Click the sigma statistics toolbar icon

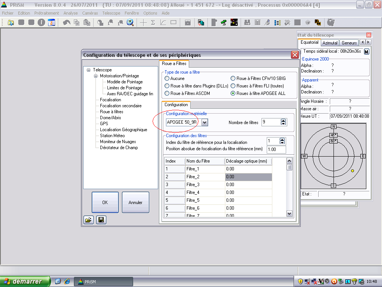coord(153,22)
